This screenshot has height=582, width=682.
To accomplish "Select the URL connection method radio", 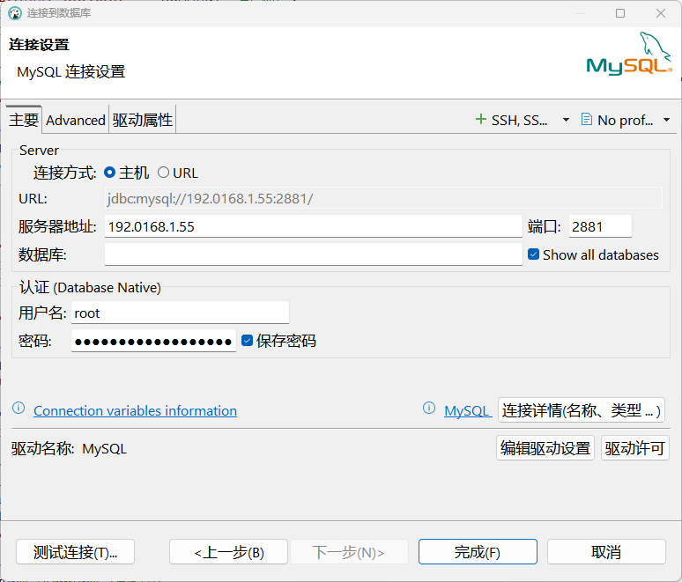I will pos(163,173).
